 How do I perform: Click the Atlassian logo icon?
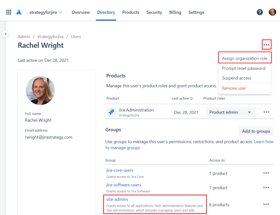coord(19,12)
